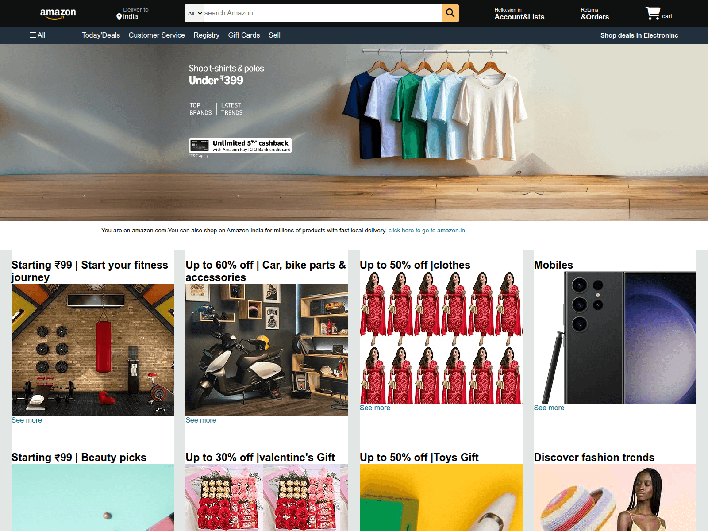Click See more under fitness journey

(x=27, y=420)
